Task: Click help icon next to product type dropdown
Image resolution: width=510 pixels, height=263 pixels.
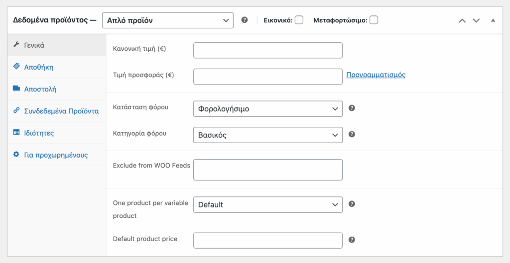Action: pyautogui.click(x=245, y=20)
